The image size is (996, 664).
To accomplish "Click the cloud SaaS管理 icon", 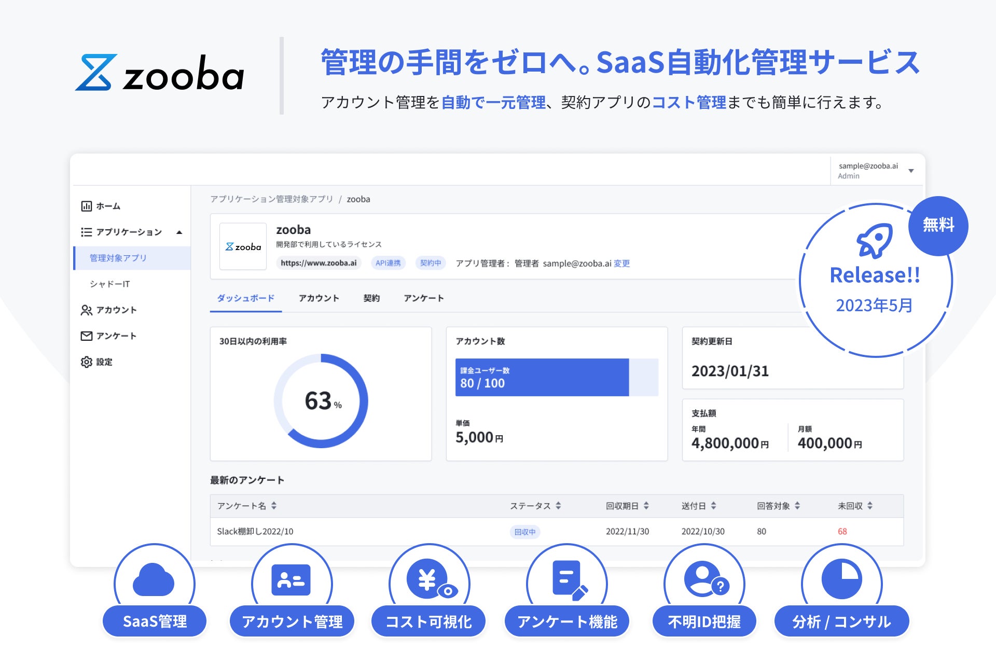I will point(154,579).
